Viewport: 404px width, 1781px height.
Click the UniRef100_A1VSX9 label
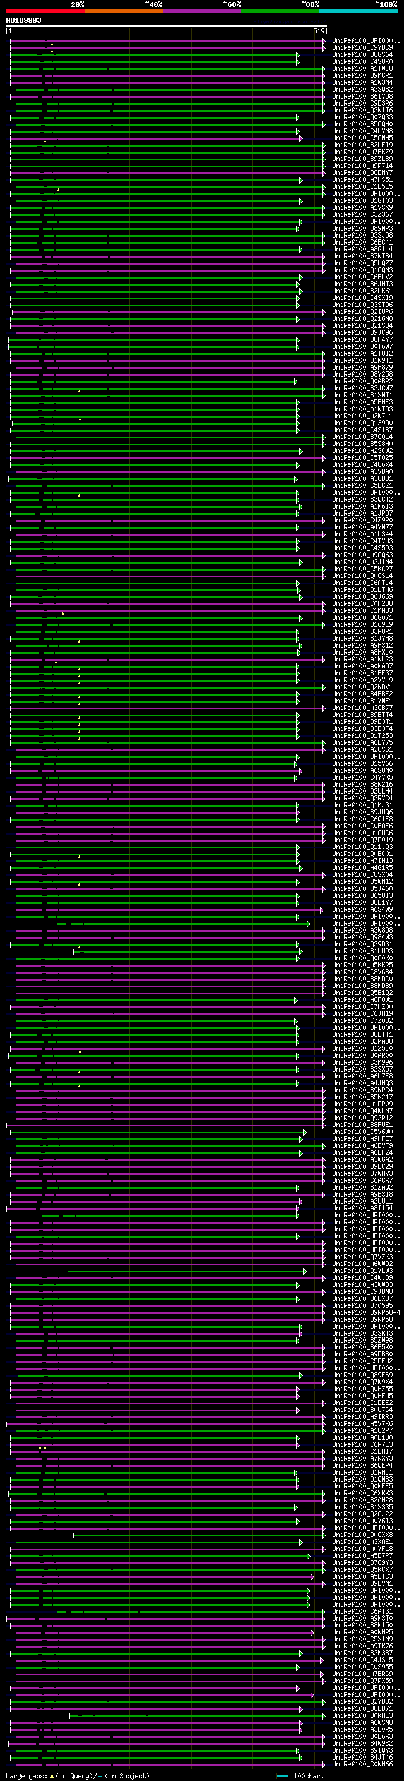pos(362,207)
